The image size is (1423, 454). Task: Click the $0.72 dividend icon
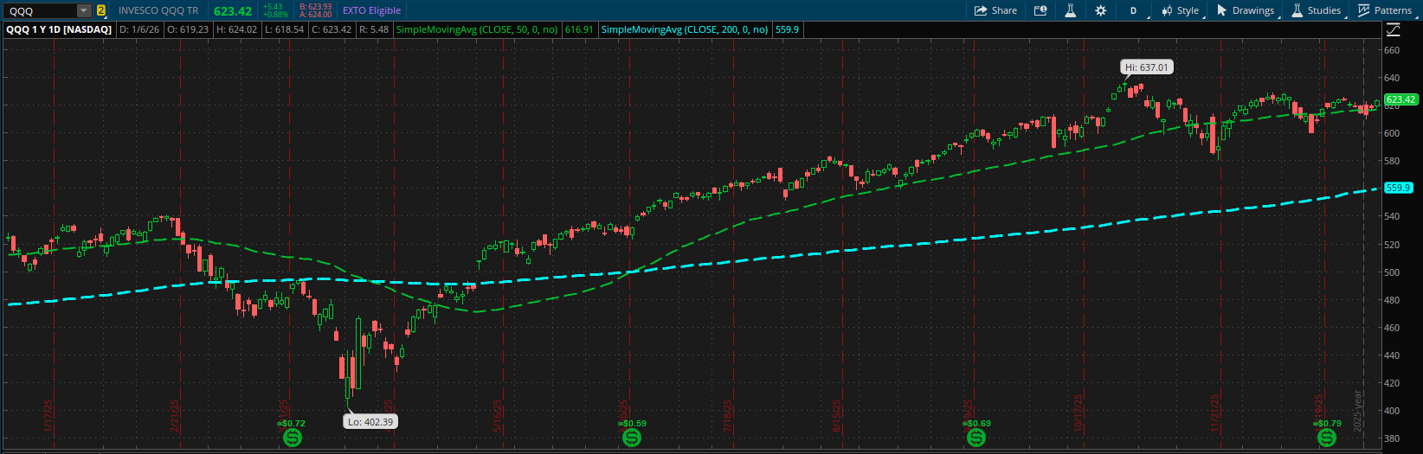293,438
